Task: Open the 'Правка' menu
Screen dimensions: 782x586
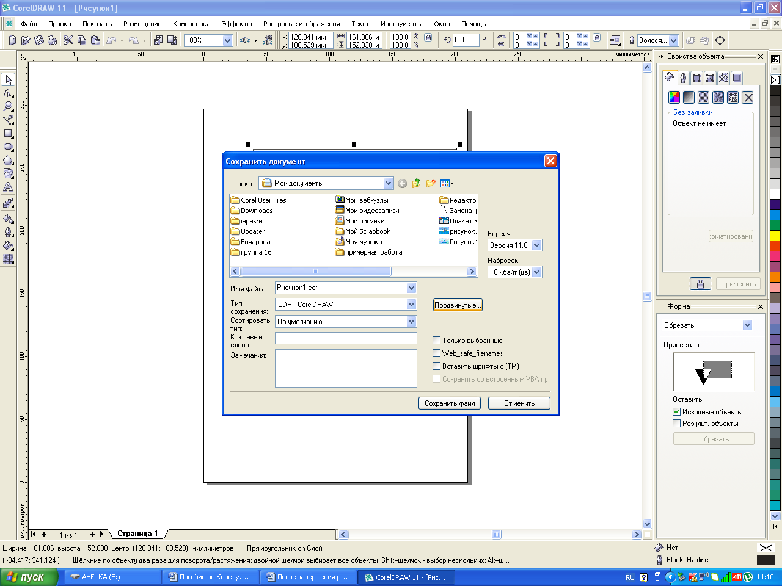Action: 60,24
